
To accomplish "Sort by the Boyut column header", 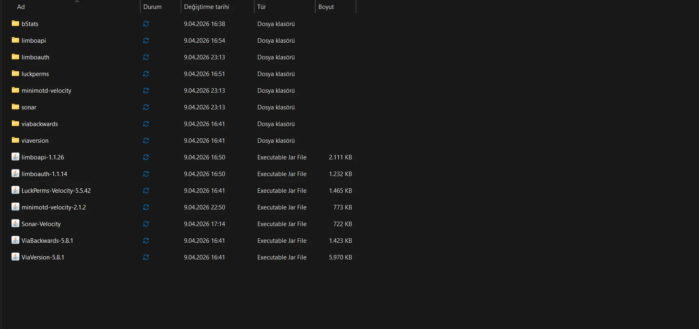I will 326,7.
